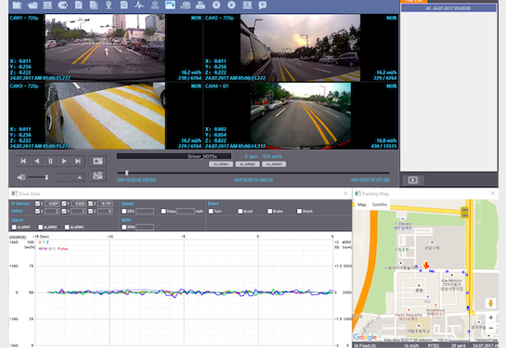
Task: Click the laptop display toolbar icon
Action: tap(247, 5)
